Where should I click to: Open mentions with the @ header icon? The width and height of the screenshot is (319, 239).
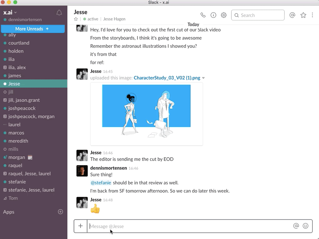(x=292, y=15)
